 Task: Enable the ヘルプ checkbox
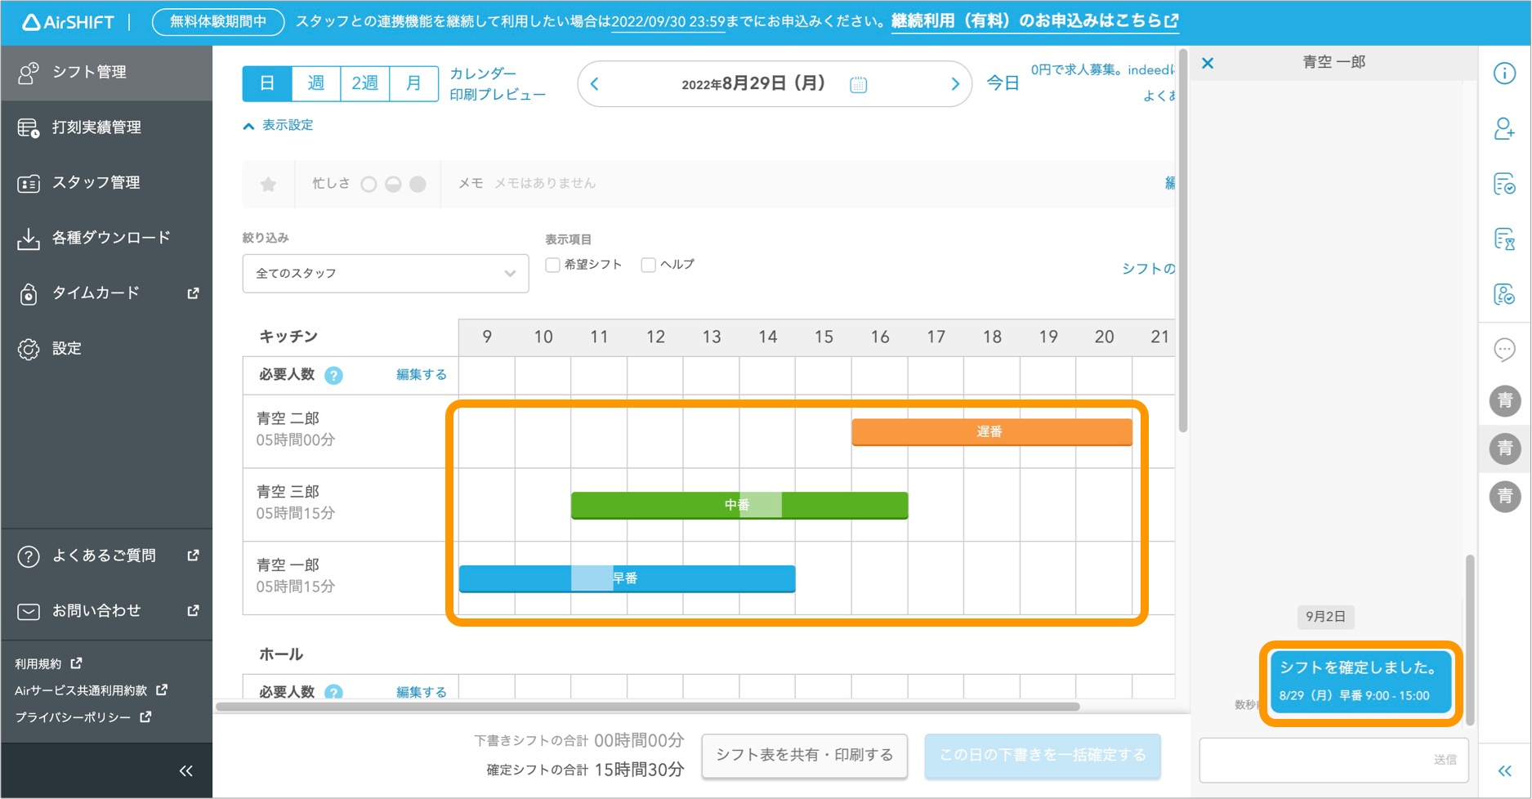tap(649, 265)
